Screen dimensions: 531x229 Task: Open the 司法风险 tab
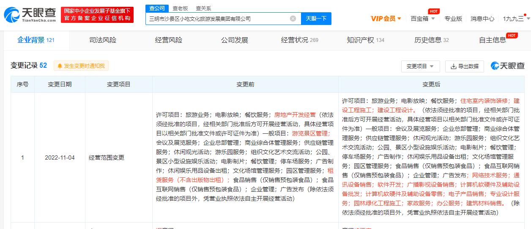pyautogui.click(x=103, y=40)
